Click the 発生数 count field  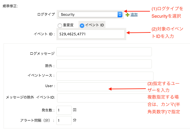click(x=64, y=110)
